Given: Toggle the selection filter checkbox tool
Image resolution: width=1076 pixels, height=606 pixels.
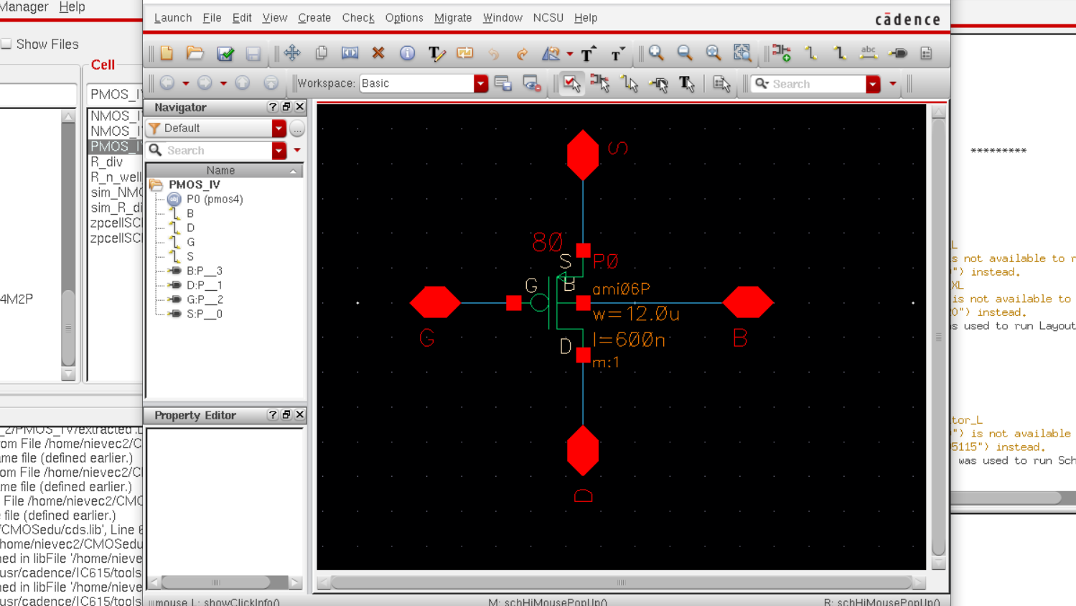Looking at the screenshot, I should click(571, 84).
